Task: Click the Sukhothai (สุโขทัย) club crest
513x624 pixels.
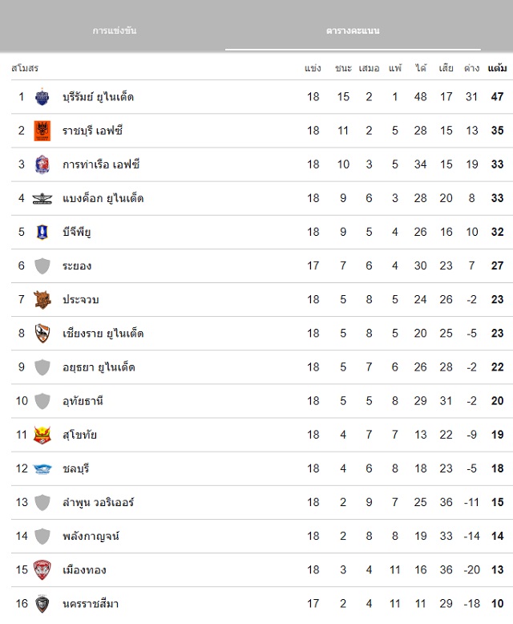Action: click(42, 436)
